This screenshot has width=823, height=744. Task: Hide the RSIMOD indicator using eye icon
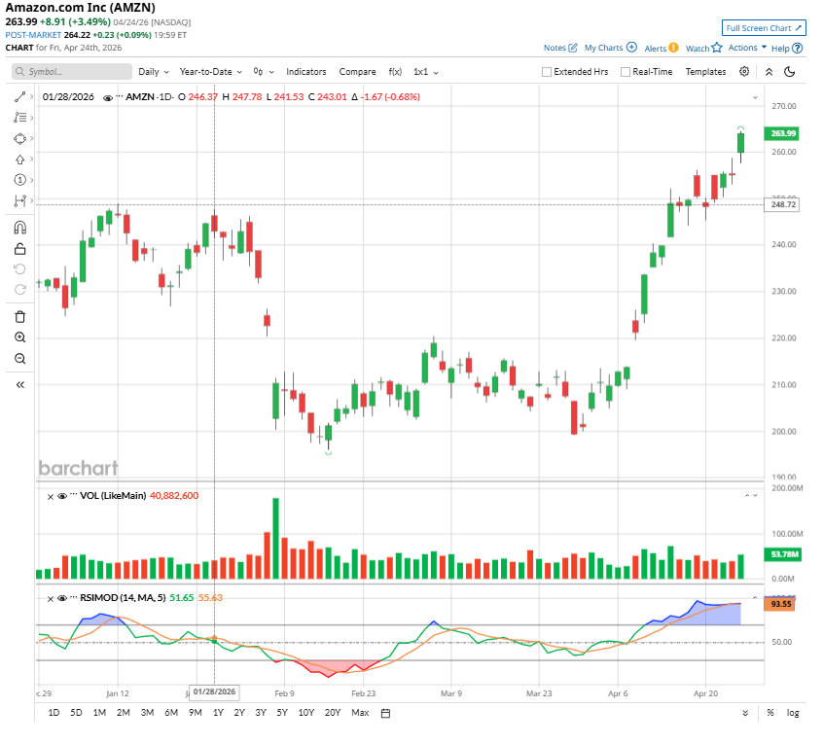coord(62,598)
